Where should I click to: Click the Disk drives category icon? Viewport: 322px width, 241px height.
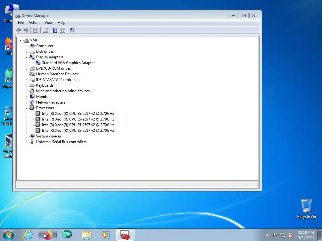(x=32, y=52)
